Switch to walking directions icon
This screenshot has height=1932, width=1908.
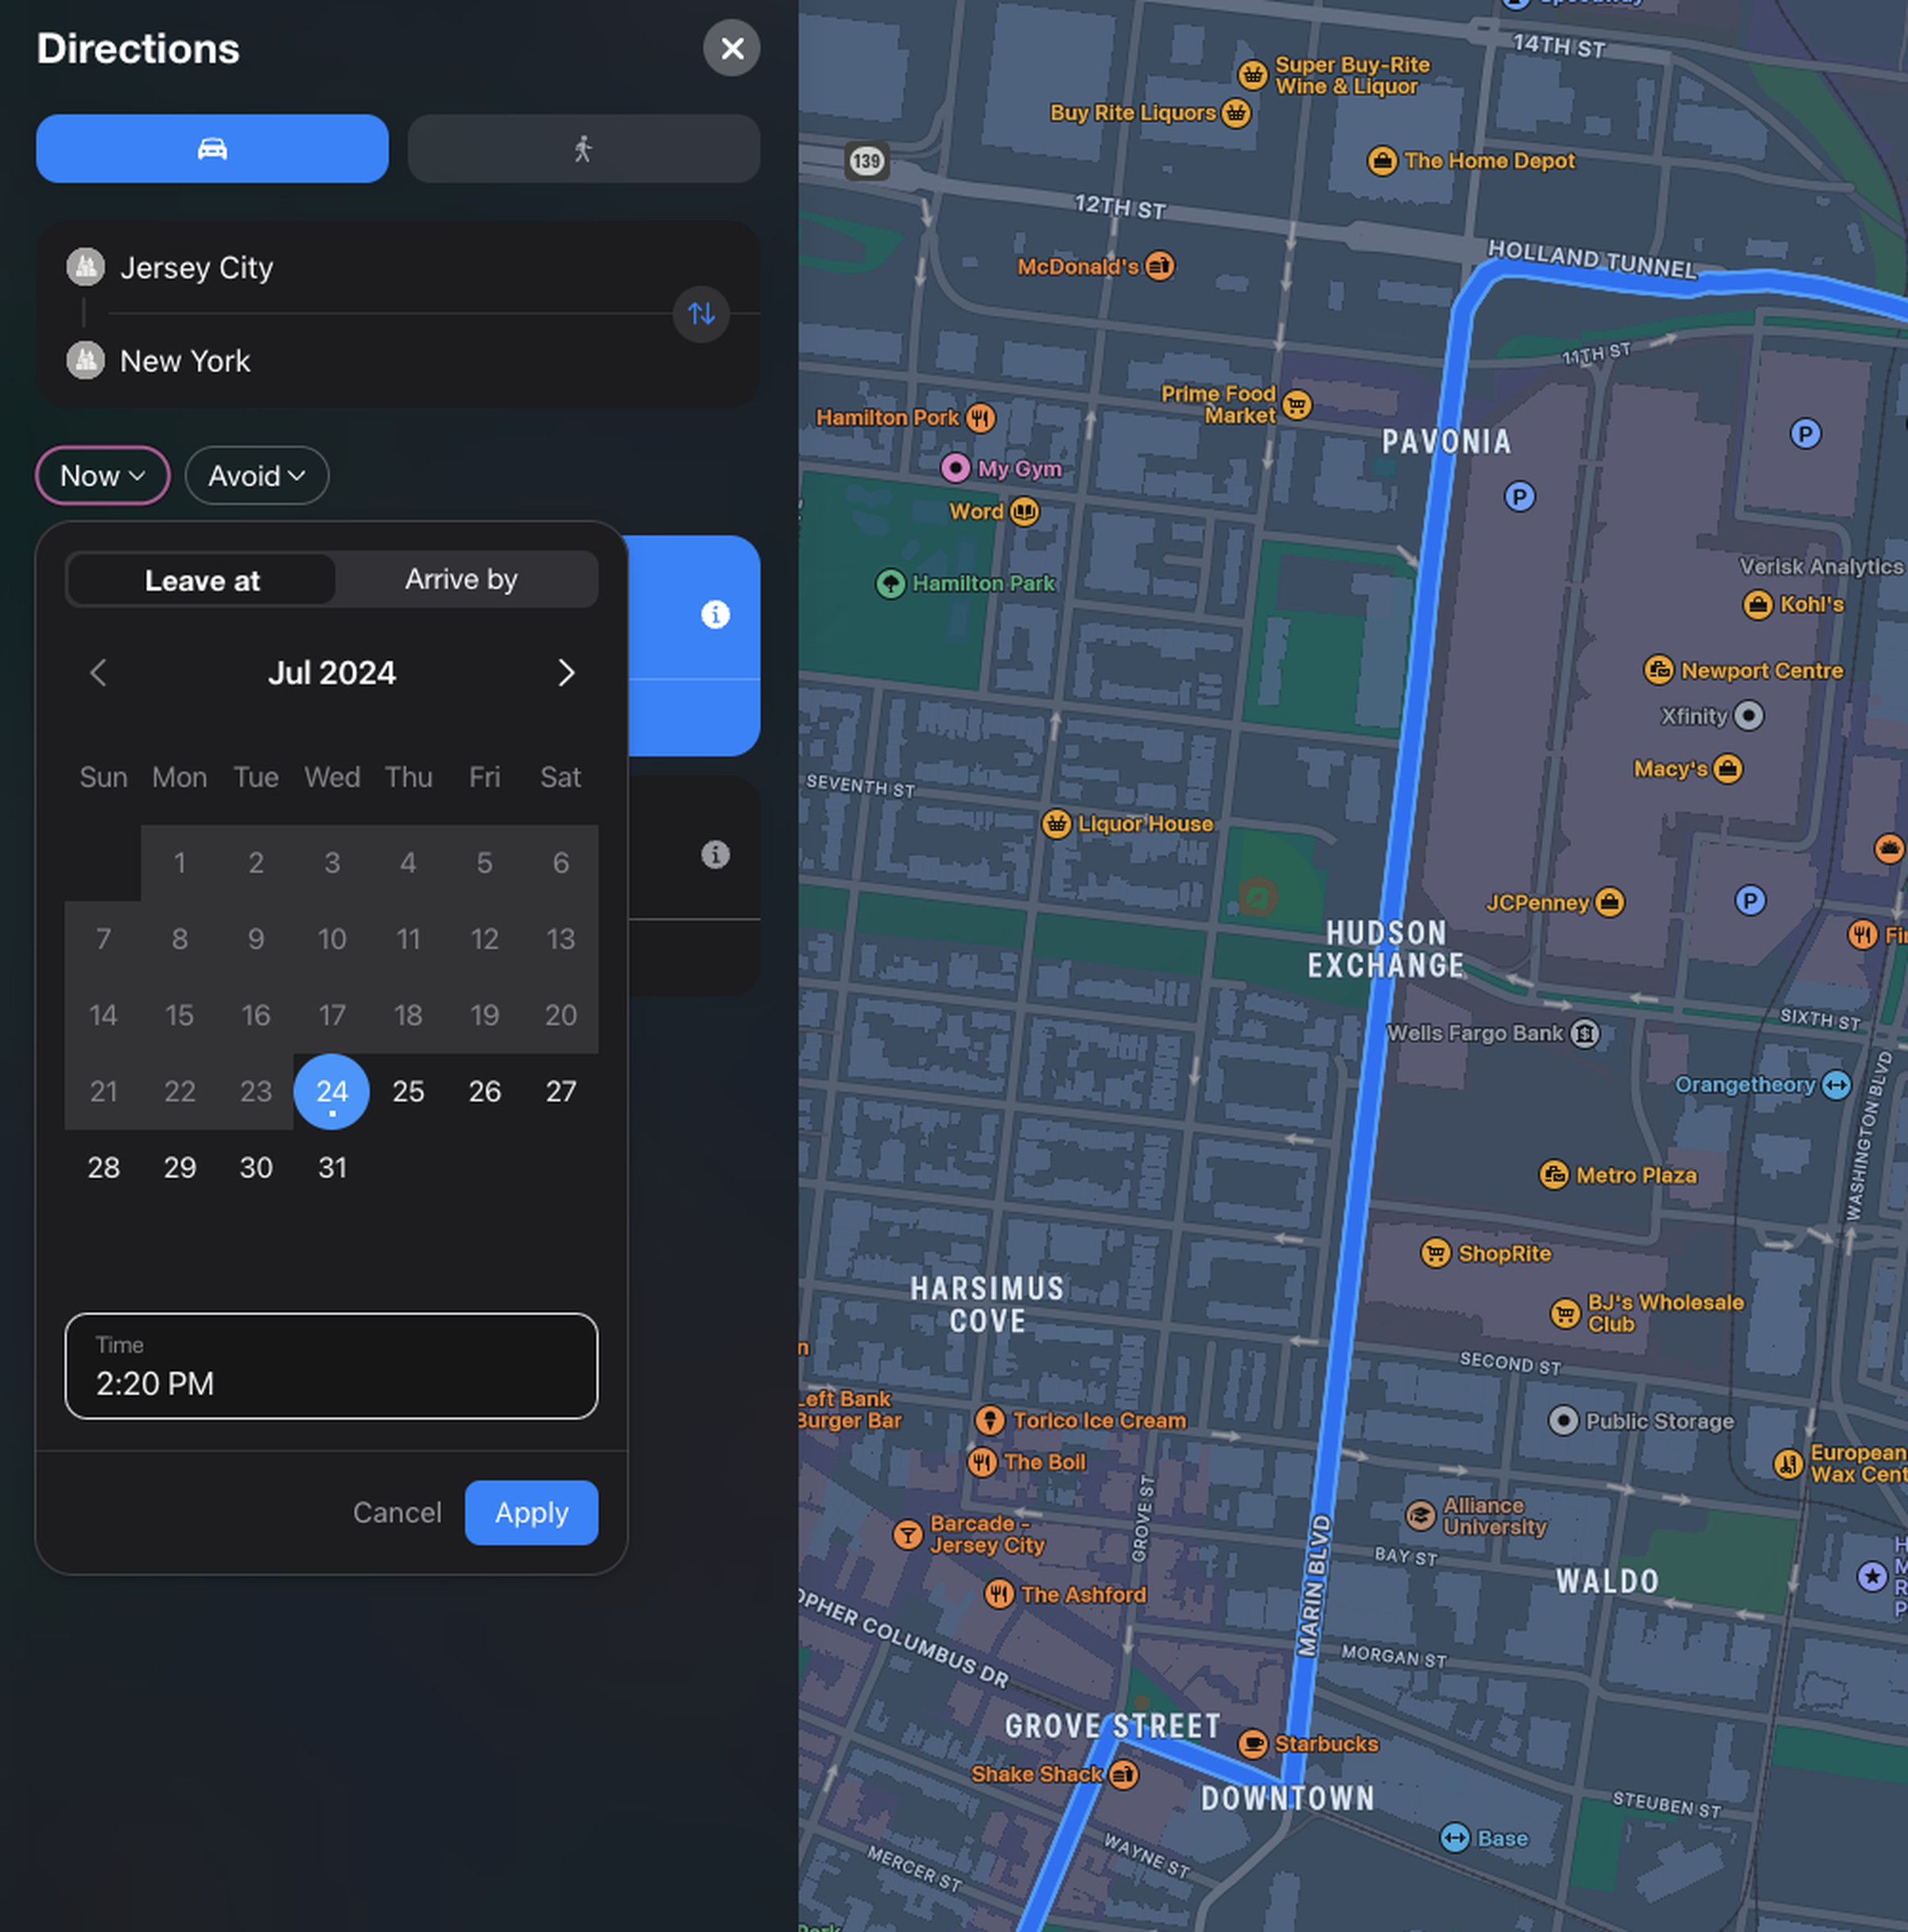click(583, 148)
